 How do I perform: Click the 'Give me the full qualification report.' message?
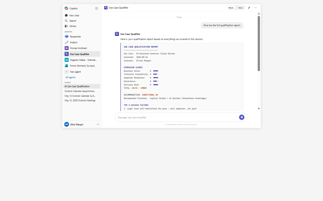(x=222, y=25)
